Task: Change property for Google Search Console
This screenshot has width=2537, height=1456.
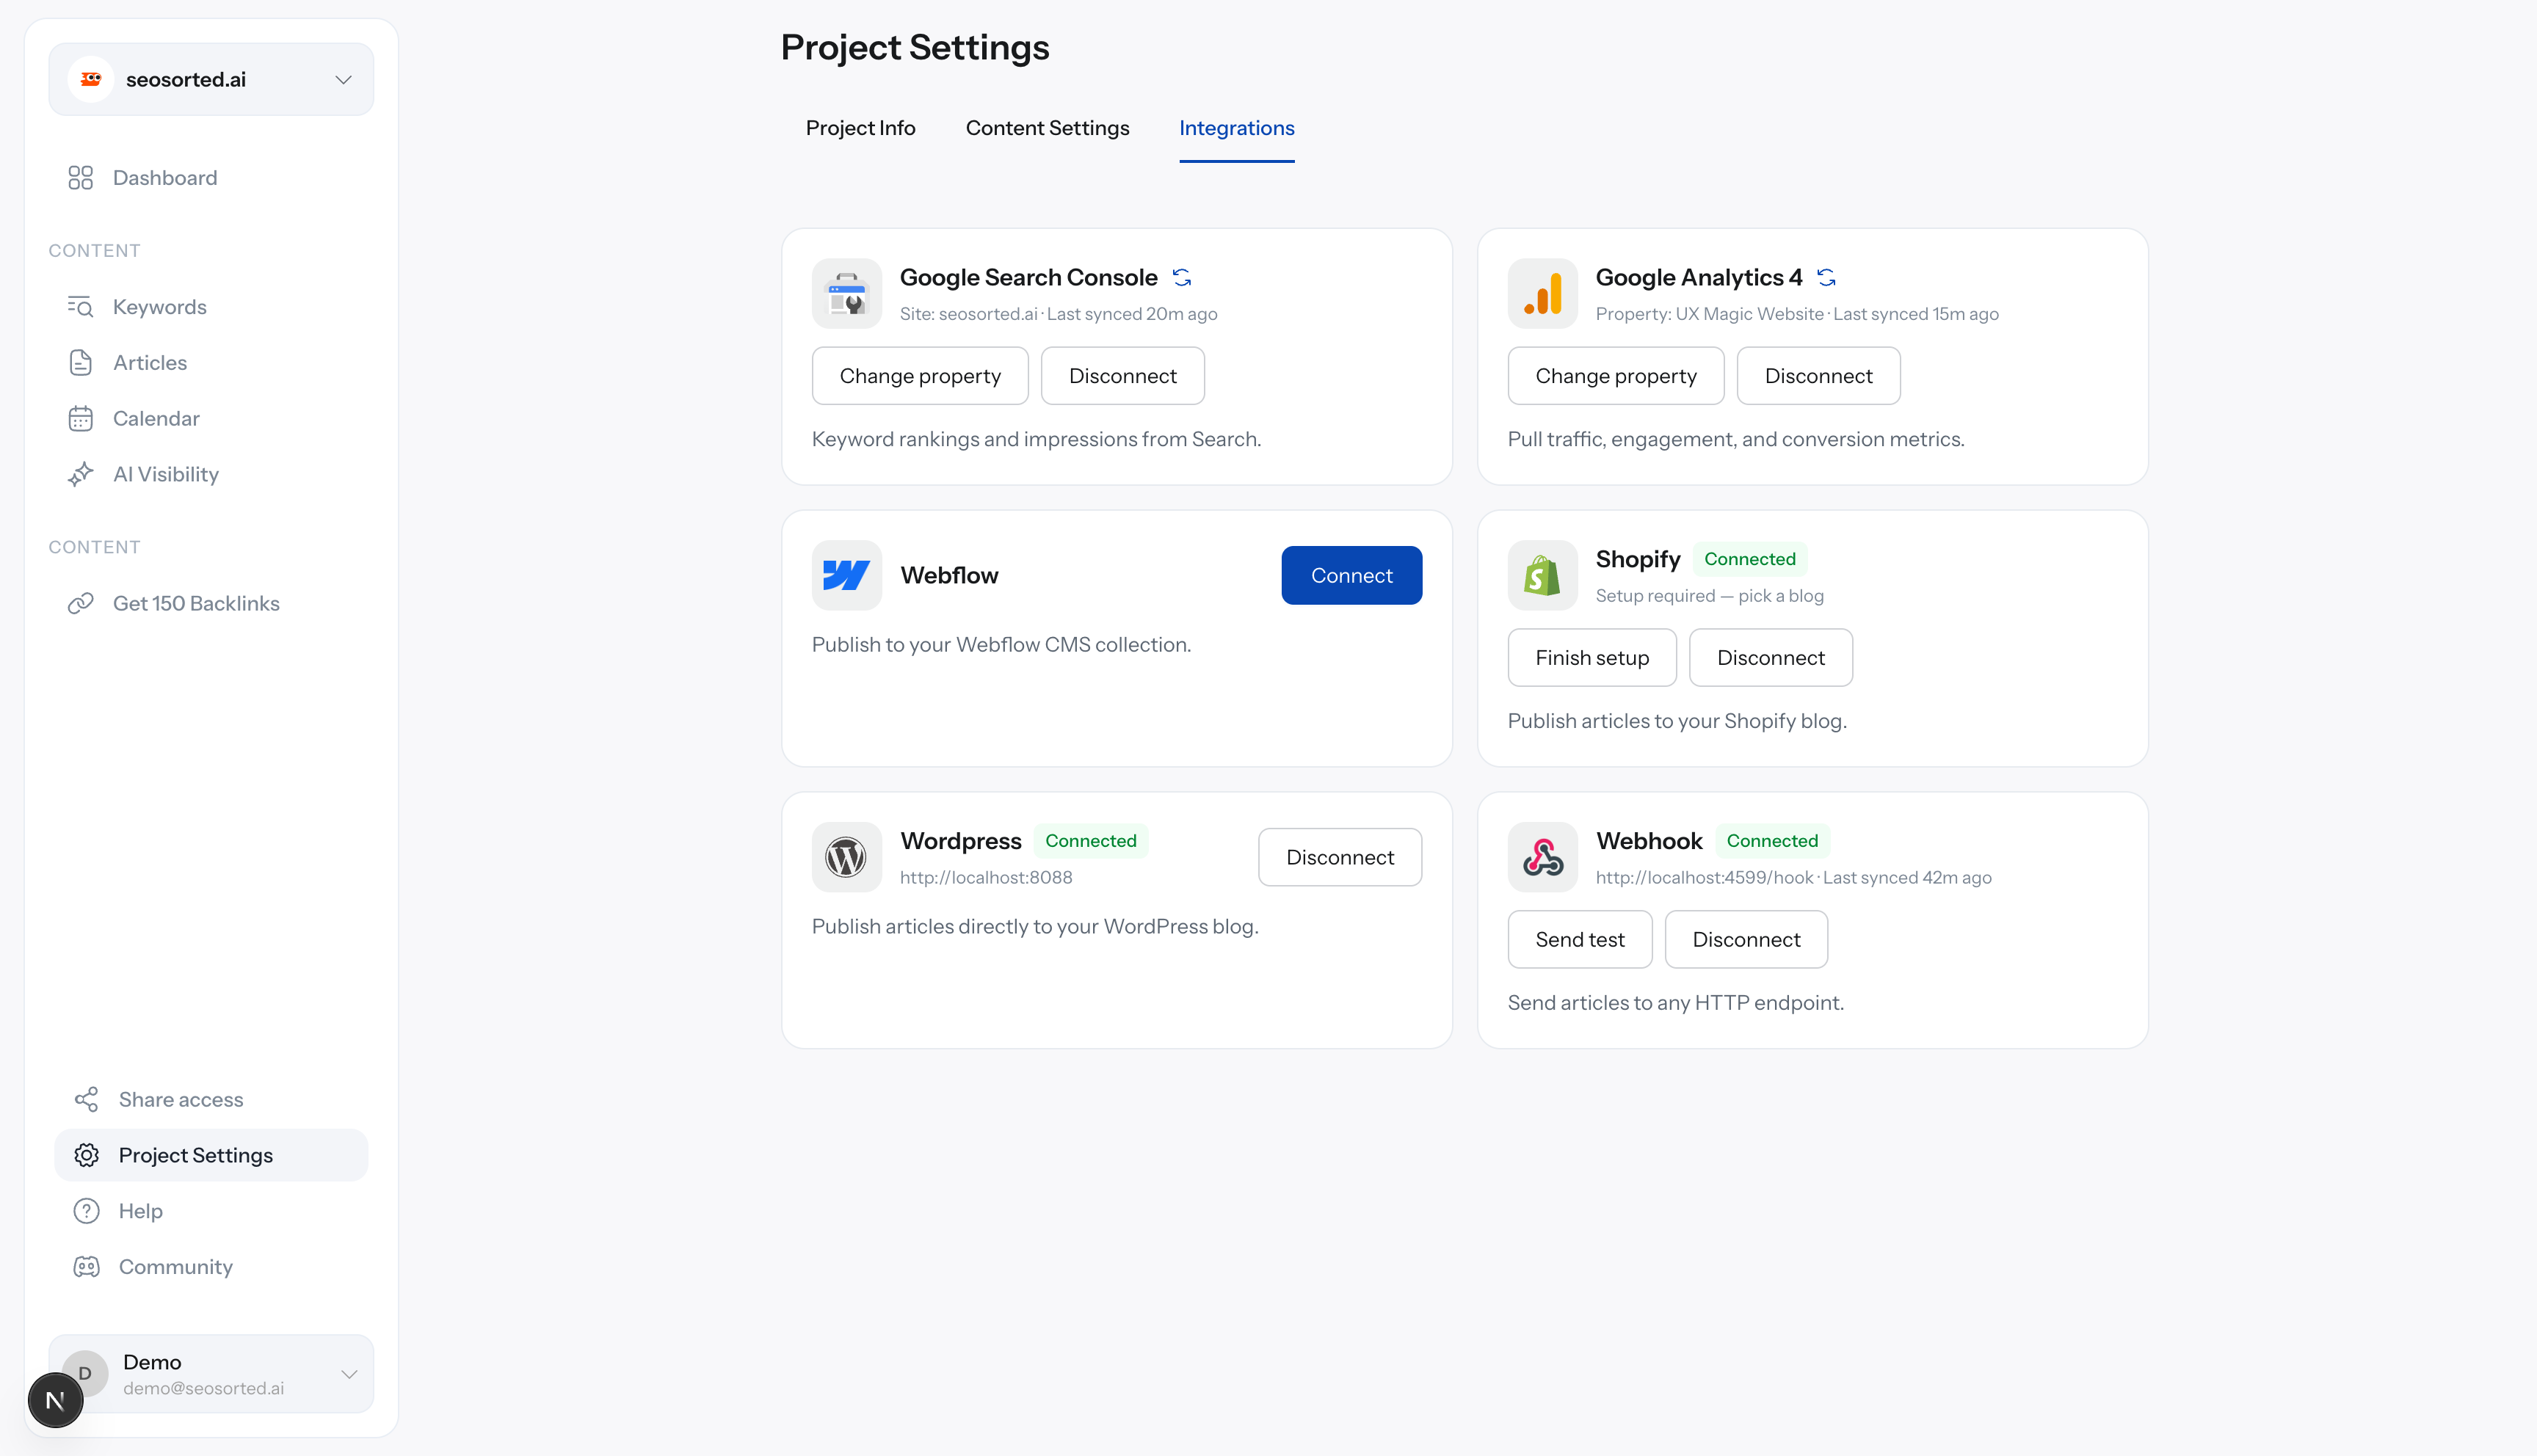Action: coord(920,376)
